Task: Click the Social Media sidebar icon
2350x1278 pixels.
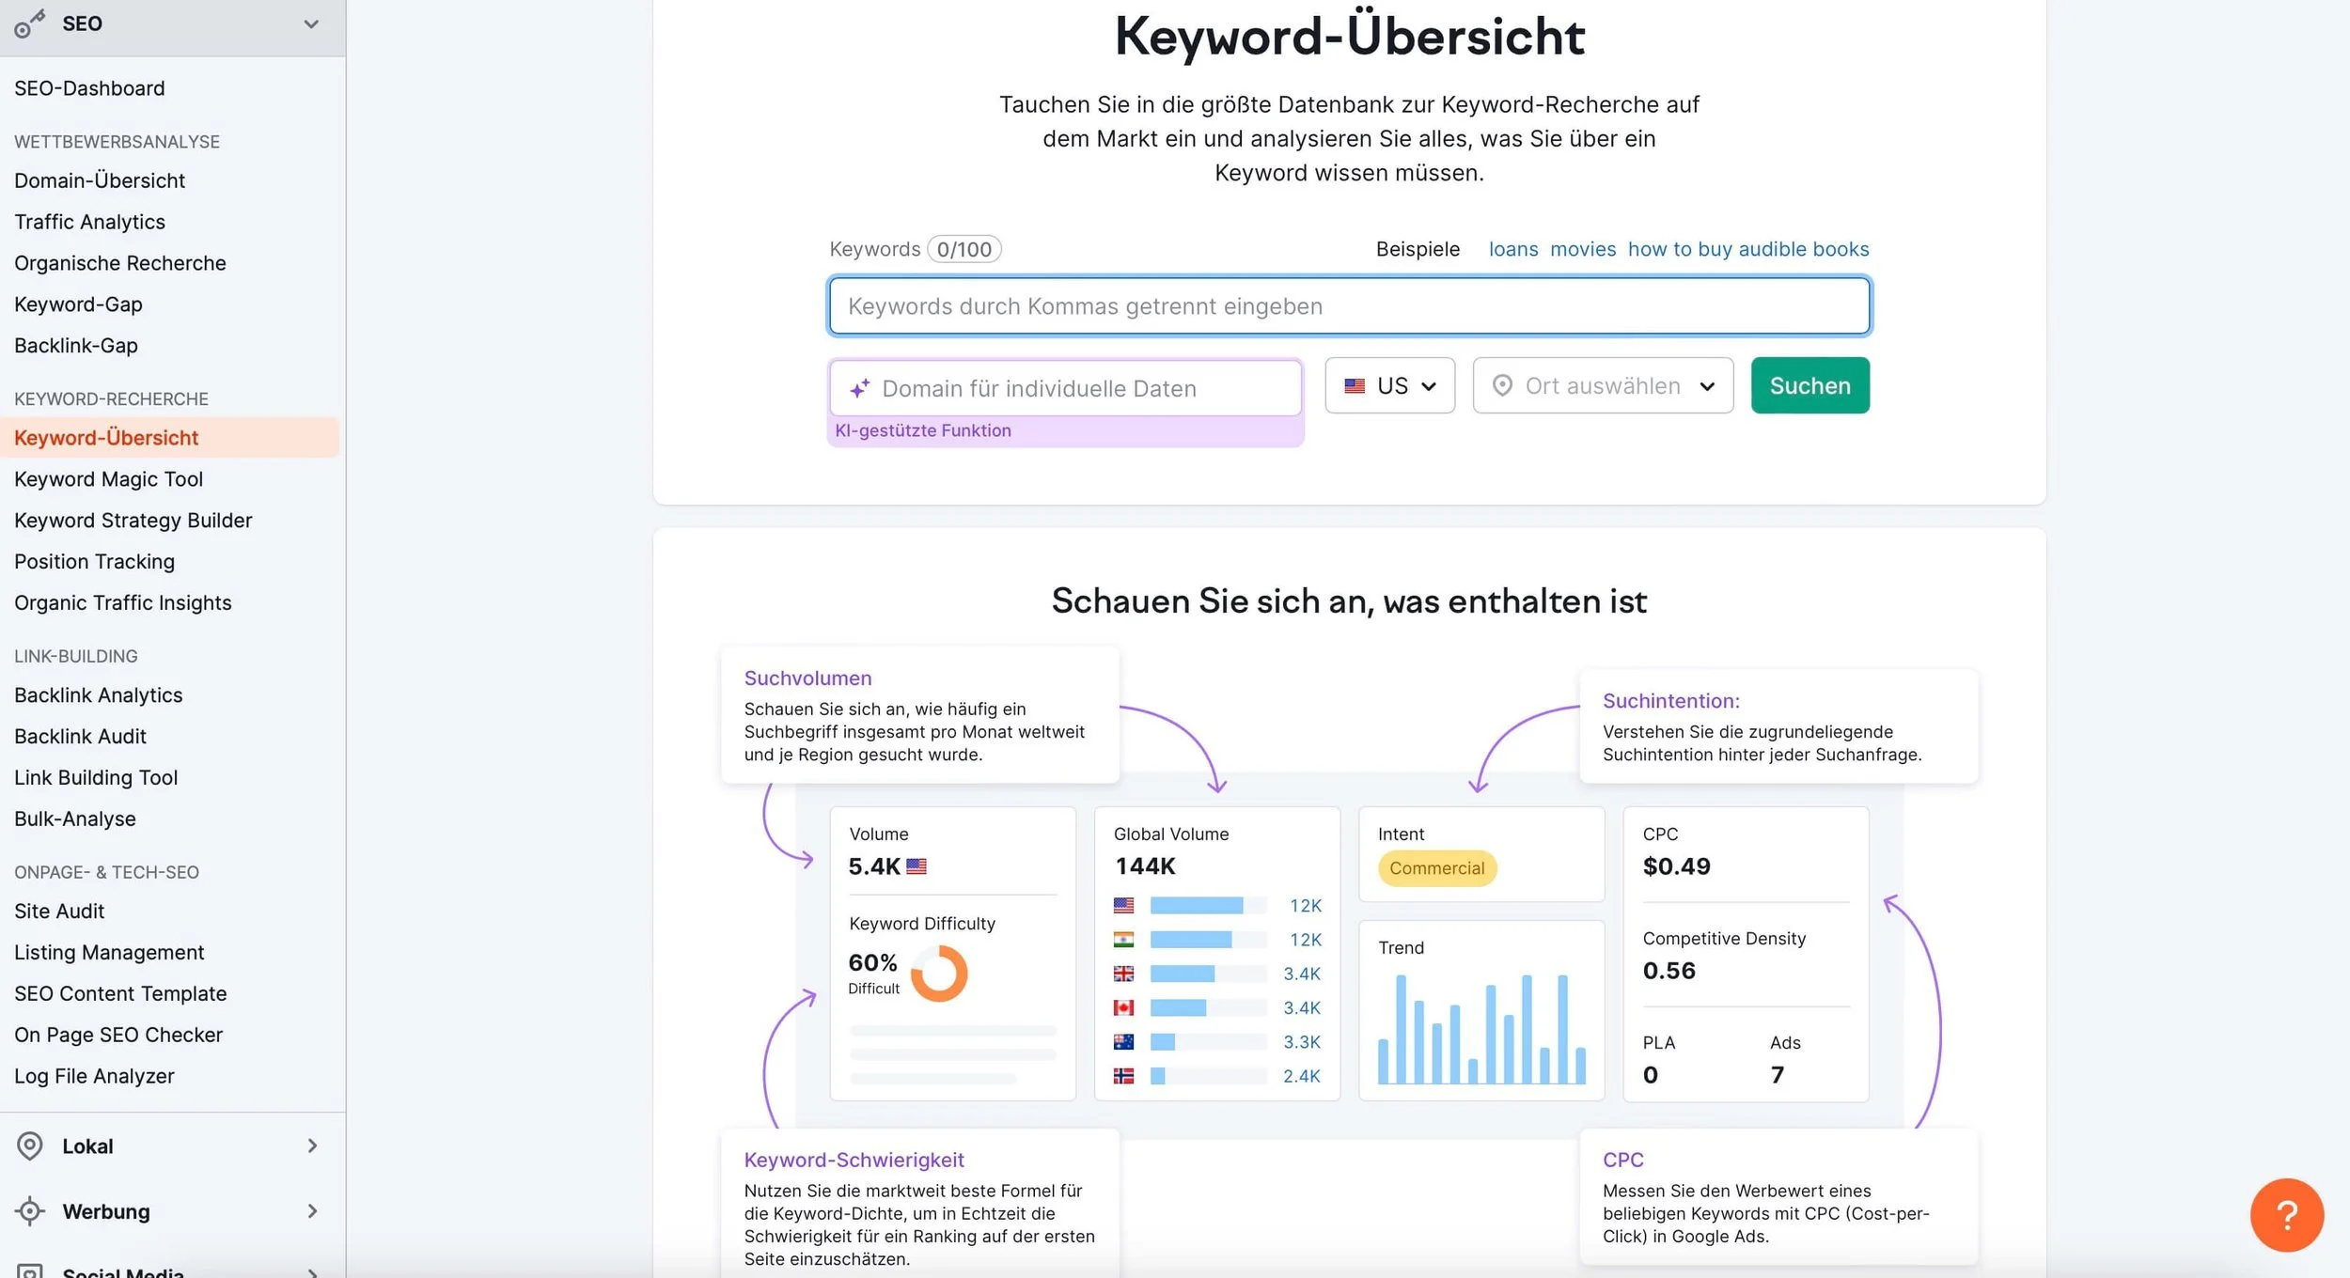Action: pyautogui.click(x=30, y=1270)
